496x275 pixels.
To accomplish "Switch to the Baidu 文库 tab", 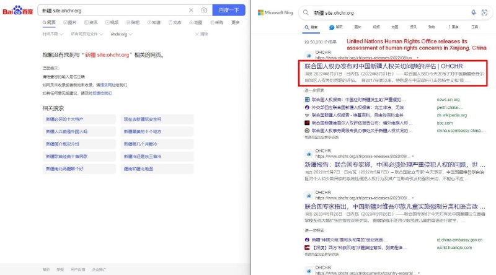I will [x=175, y=22].
